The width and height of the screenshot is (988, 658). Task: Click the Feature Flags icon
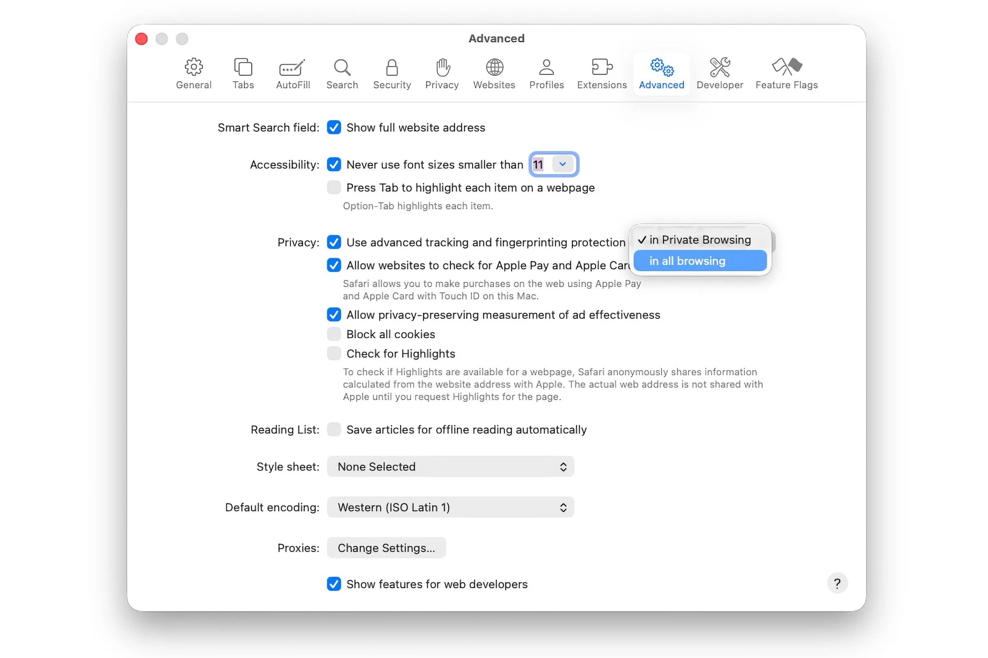coord(786,73)
